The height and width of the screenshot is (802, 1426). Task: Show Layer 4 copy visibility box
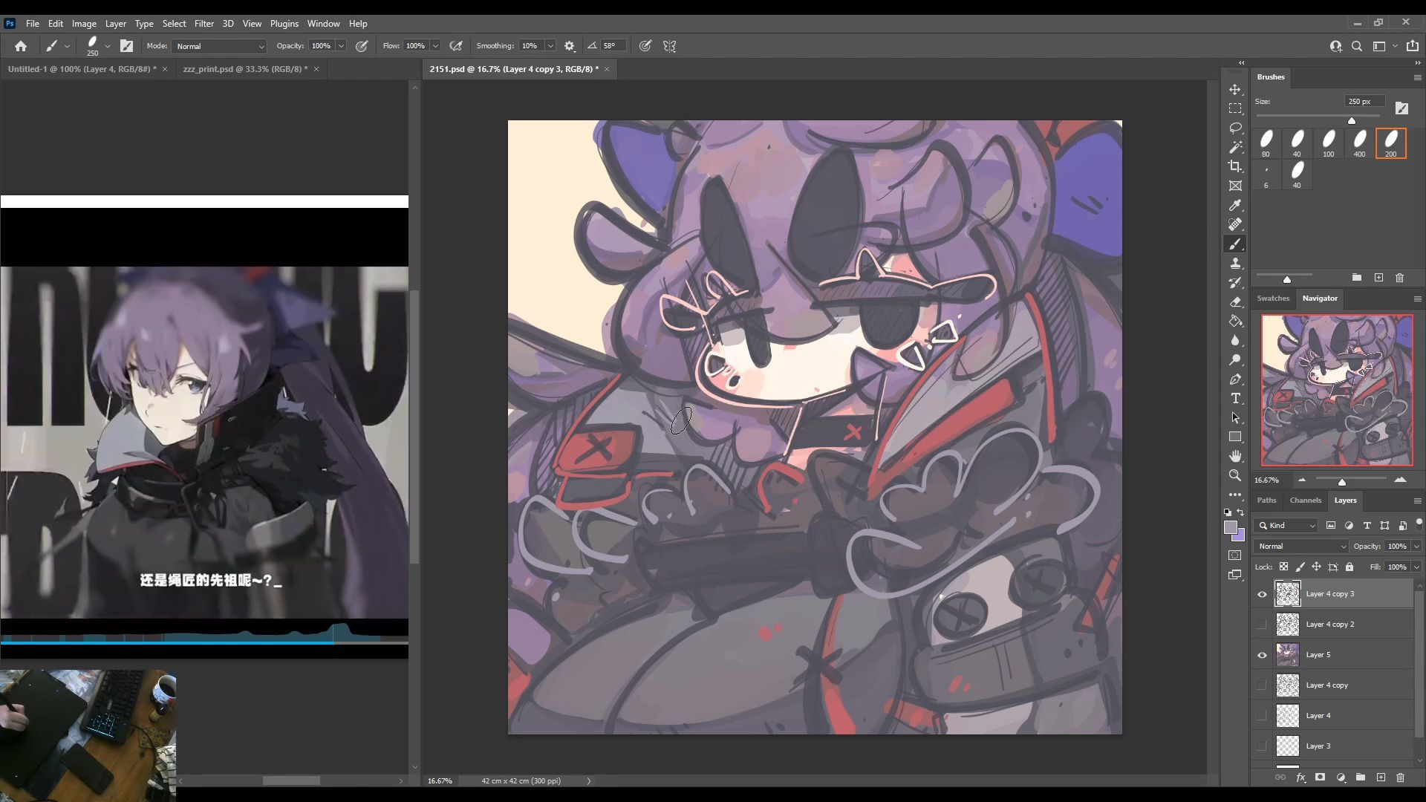point(1262,685)
